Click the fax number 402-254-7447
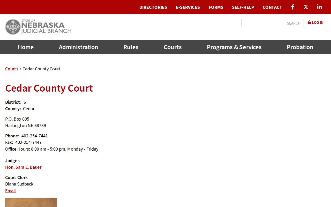The image size is (331, 207). [x=28, y=142]
